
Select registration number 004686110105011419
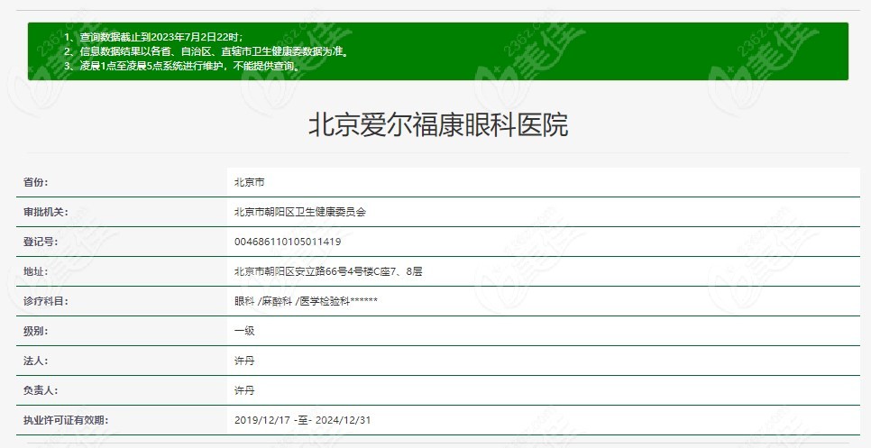coord(288,242)
